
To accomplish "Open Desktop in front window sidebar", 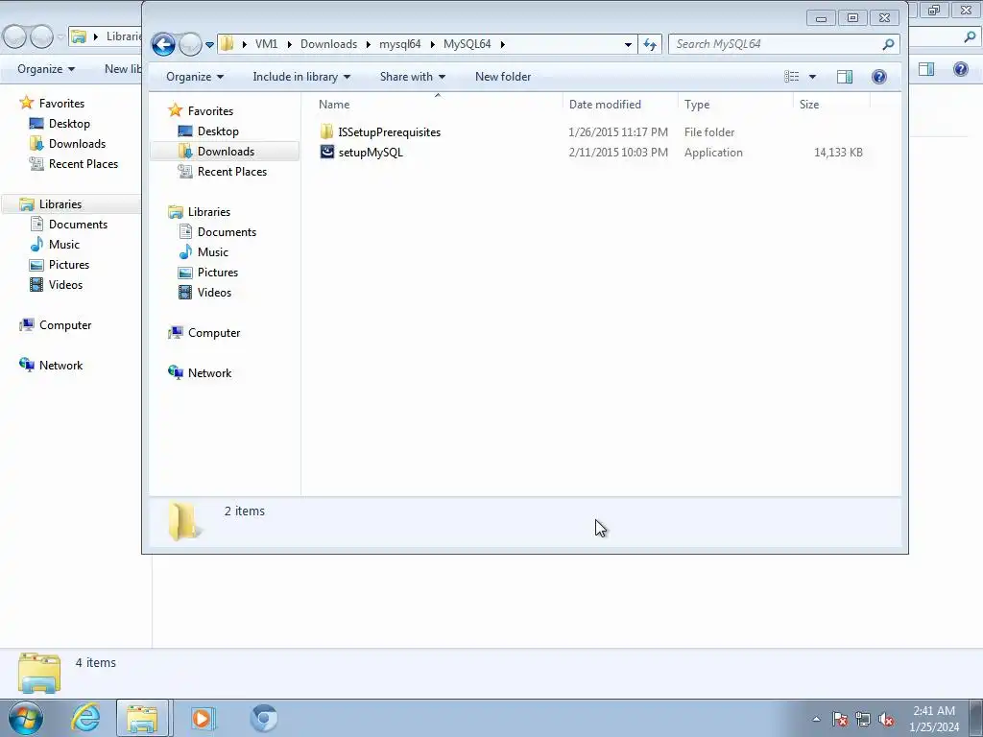I will pyautogui.click(x=218, y=131).
